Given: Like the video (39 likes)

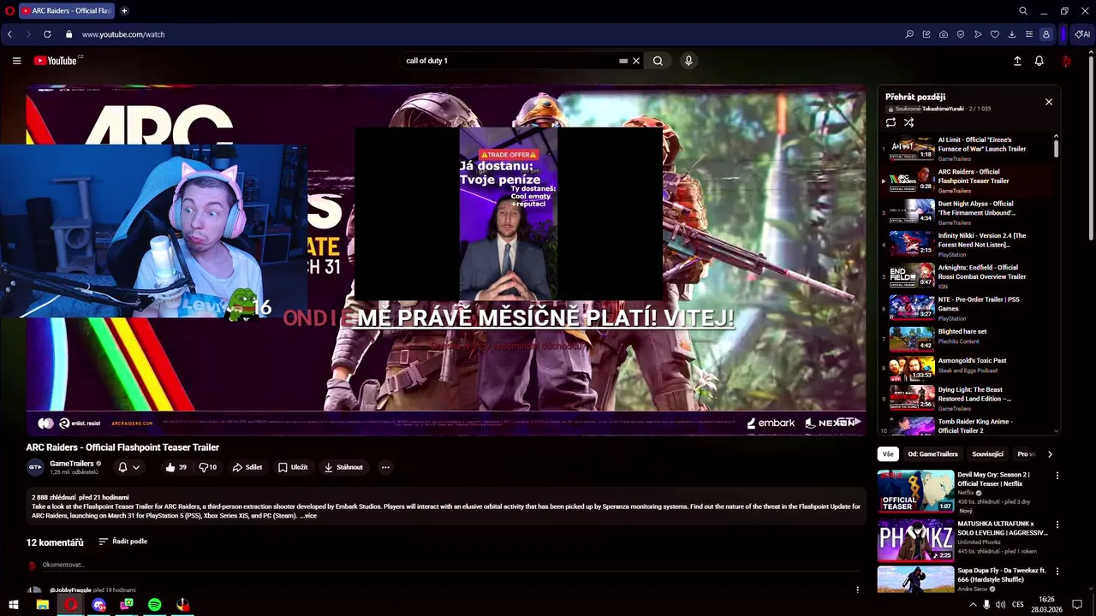Looking at the screenshot, I should tap(176, 467).
